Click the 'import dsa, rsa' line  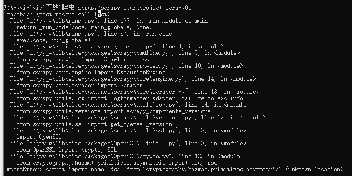[x=117, y=163]
